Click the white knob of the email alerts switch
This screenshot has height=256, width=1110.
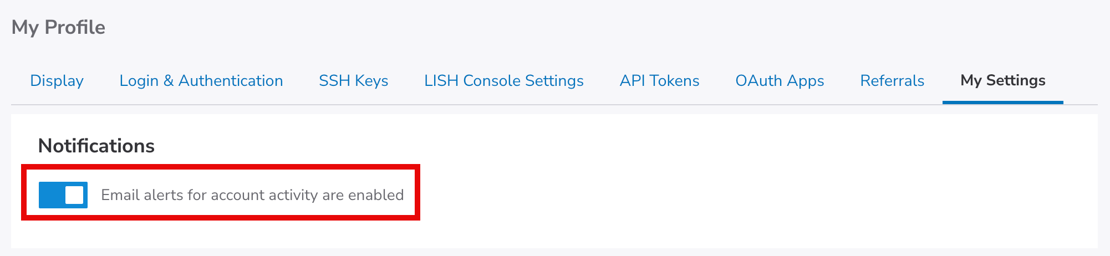(74, 195)
